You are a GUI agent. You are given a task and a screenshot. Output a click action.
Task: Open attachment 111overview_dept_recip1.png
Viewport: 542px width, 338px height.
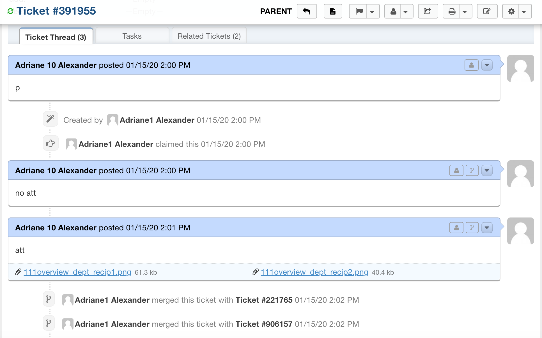point(77,272)
